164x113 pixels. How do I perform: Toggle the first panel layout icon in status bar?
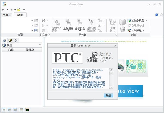click(x=4, y=110)
